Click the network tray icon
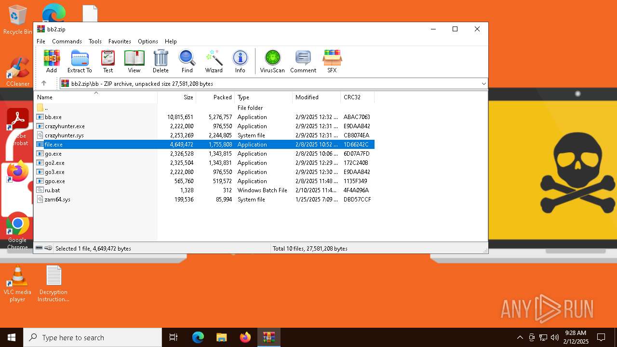Image resolution: width=617 pixels, height=347 pixels. [x=543, y=337]
